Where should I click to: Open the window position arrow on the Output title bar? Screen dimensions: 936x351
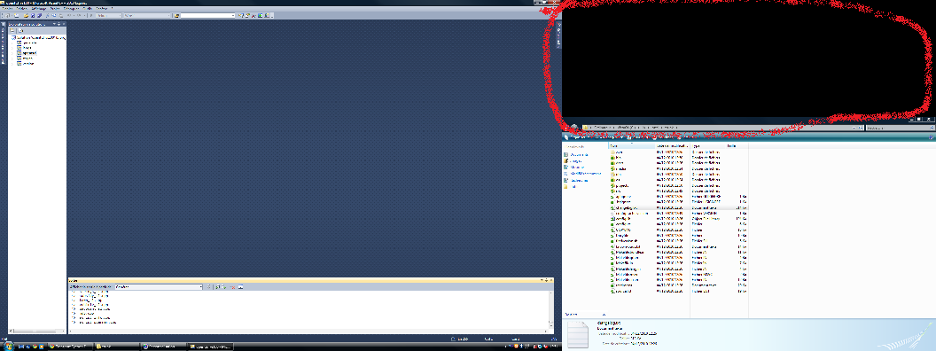pyautogui.click(x=542, y=280)
